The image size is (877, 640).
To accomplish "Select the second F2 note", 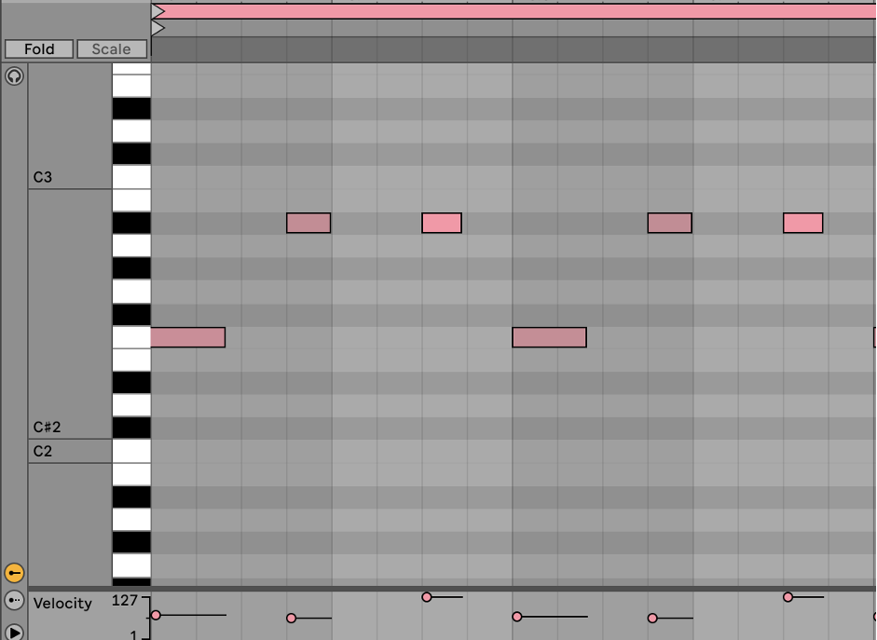I will click(x=549, y=337).
